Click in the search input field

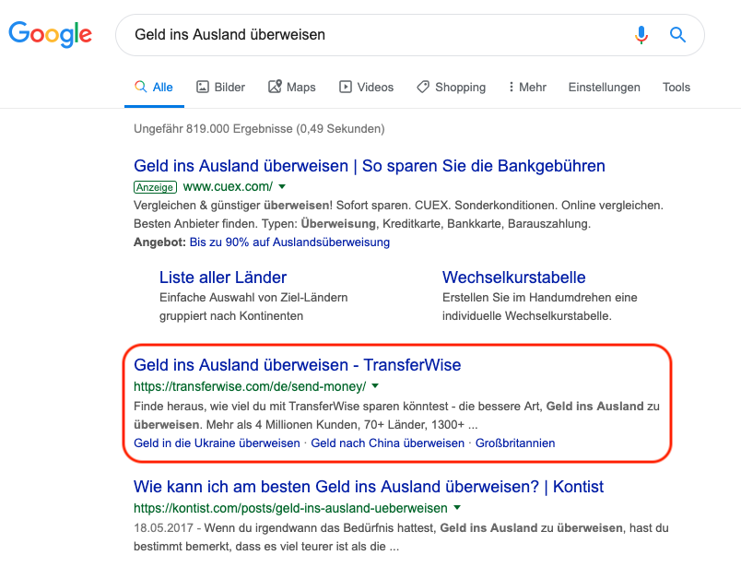pyautogui.click(x=369, y=35)
